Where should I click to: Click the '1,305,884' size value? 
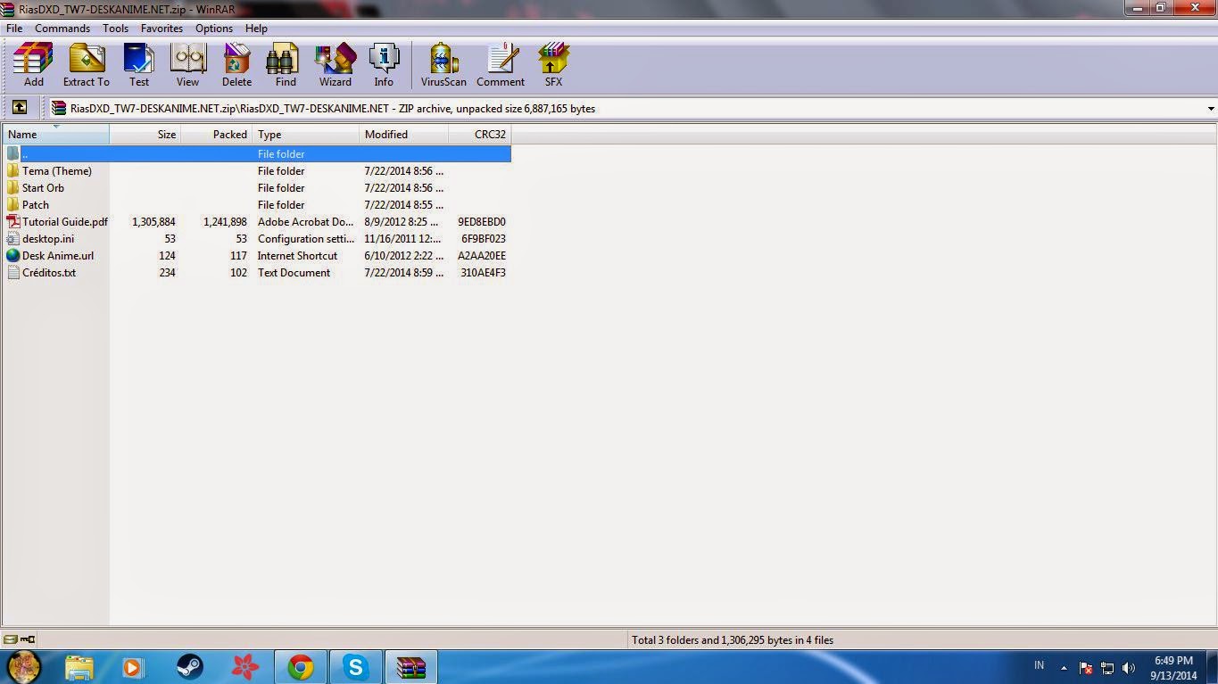pyautogui.click(x=153, y=221)
